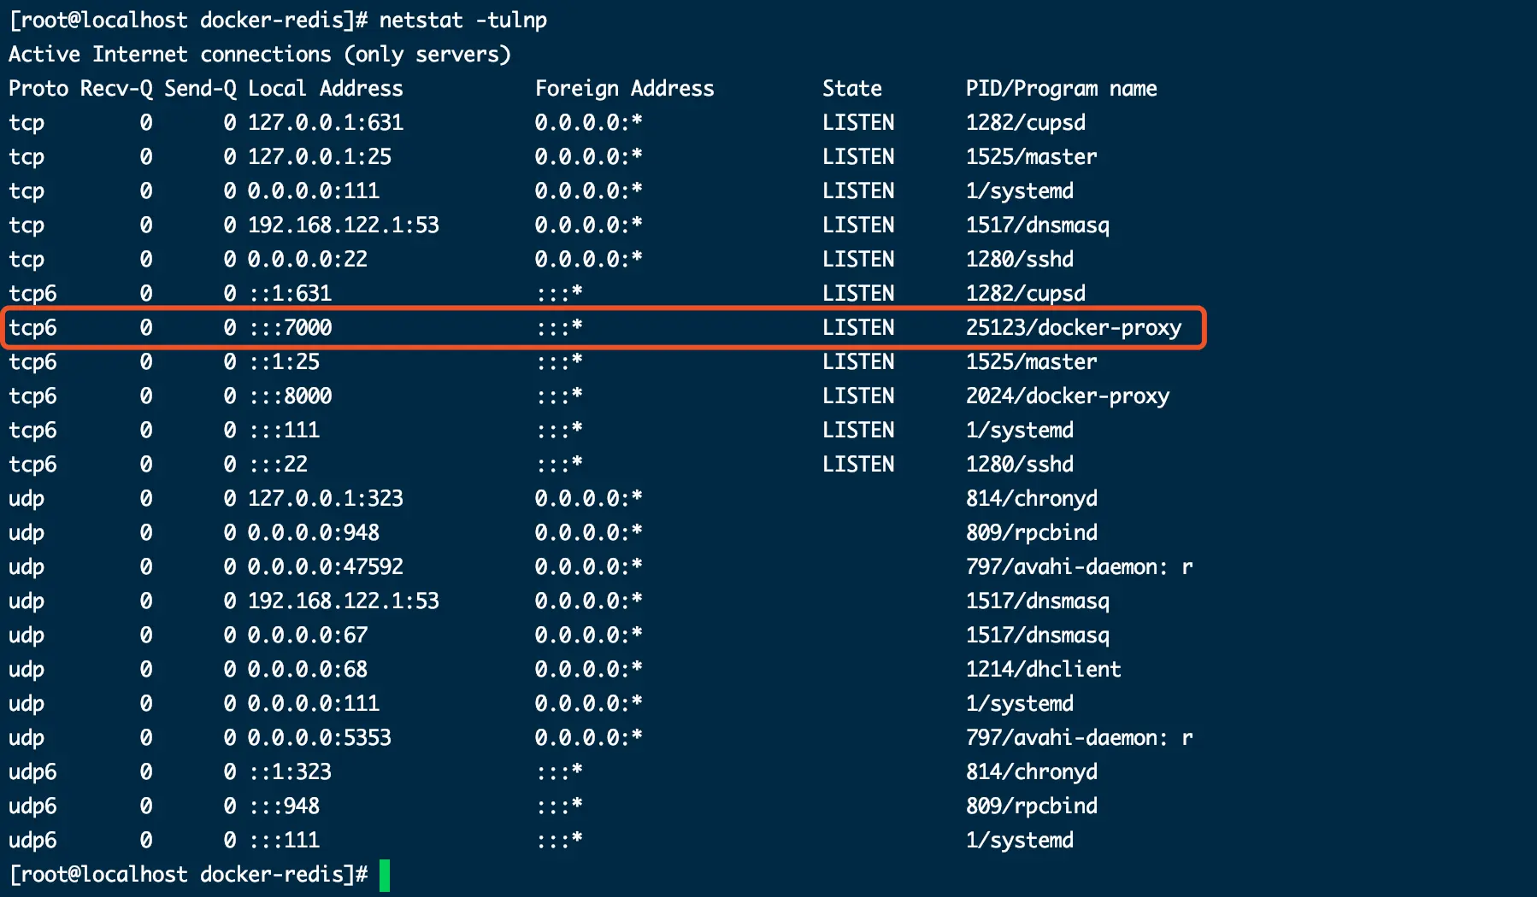
Task: Click the 'Foreign Address' column header
Action: [625, 89]
